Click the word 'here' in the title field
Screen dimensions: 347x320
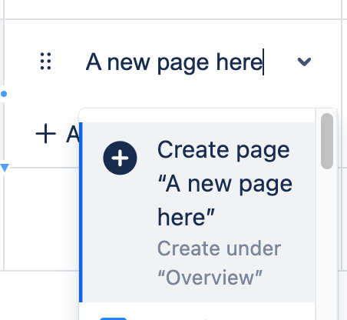(240, 62)
